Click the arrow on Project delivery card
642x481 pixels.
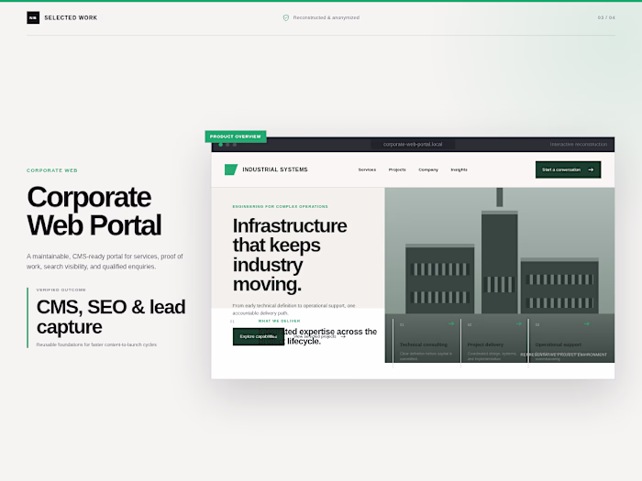coord(519,323)
